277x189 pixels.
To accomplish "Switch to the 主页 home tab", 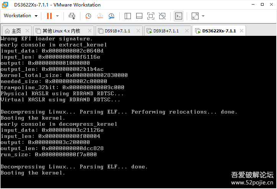I will (16, 31).
